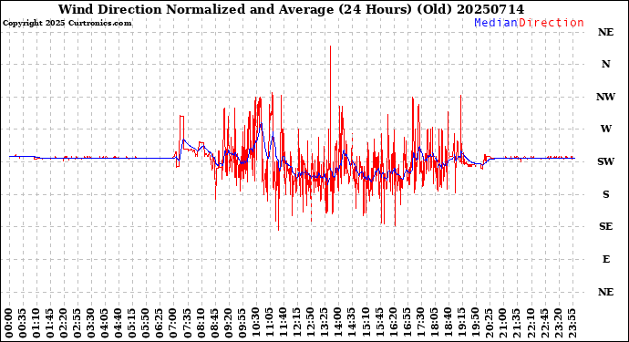Select the N label on the direction axis
Viewport: 629px width, 342px height.
[x=605, y=64]
